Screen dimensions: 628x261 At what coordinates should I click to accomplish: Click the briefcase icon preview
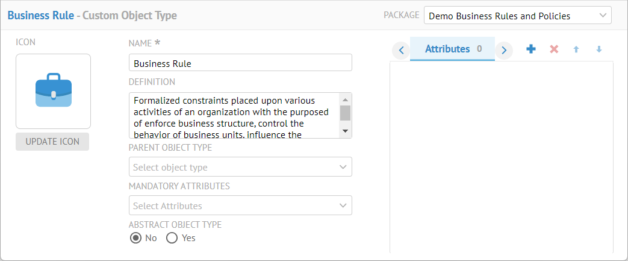54,91
